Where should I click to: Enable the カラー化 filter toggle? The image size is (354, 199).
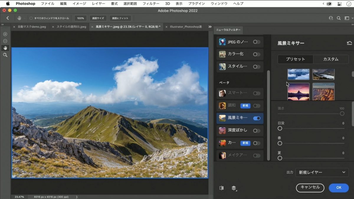[x=257, y=54]
